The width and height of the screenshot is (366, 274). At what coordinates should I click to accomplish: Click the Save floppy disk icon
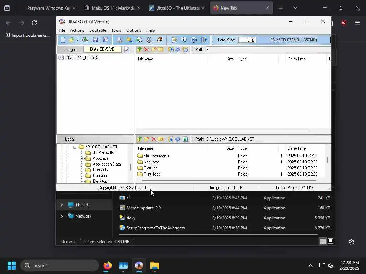pyautogui.click(x=95, y=40)
